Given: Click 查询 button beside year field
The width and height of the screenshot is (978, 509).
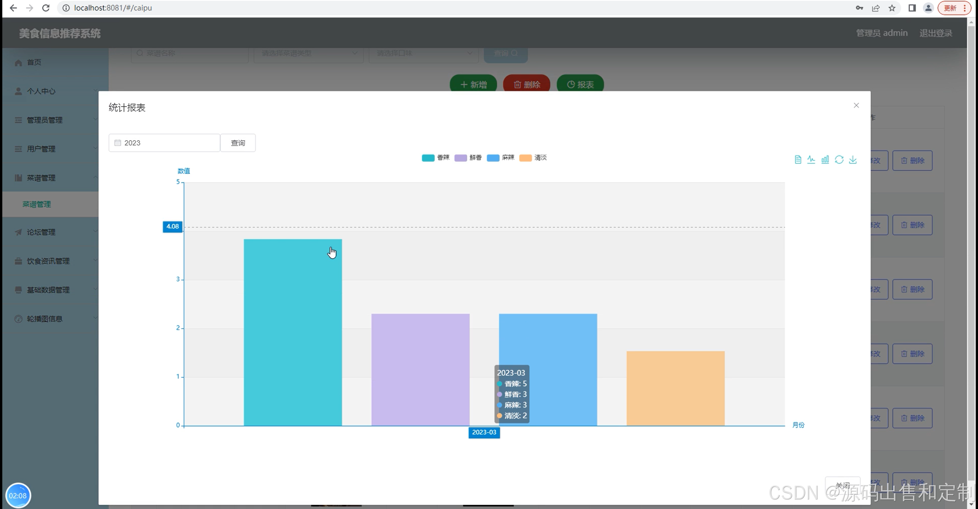Looking at the screenshot, I should (x=238, y=143).
